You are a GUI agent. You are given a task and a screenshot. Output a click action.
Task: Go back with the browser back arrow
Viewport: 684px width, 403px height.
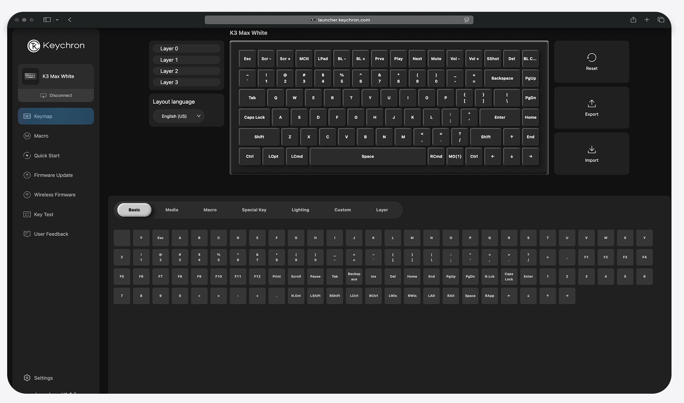coord(70,20)
